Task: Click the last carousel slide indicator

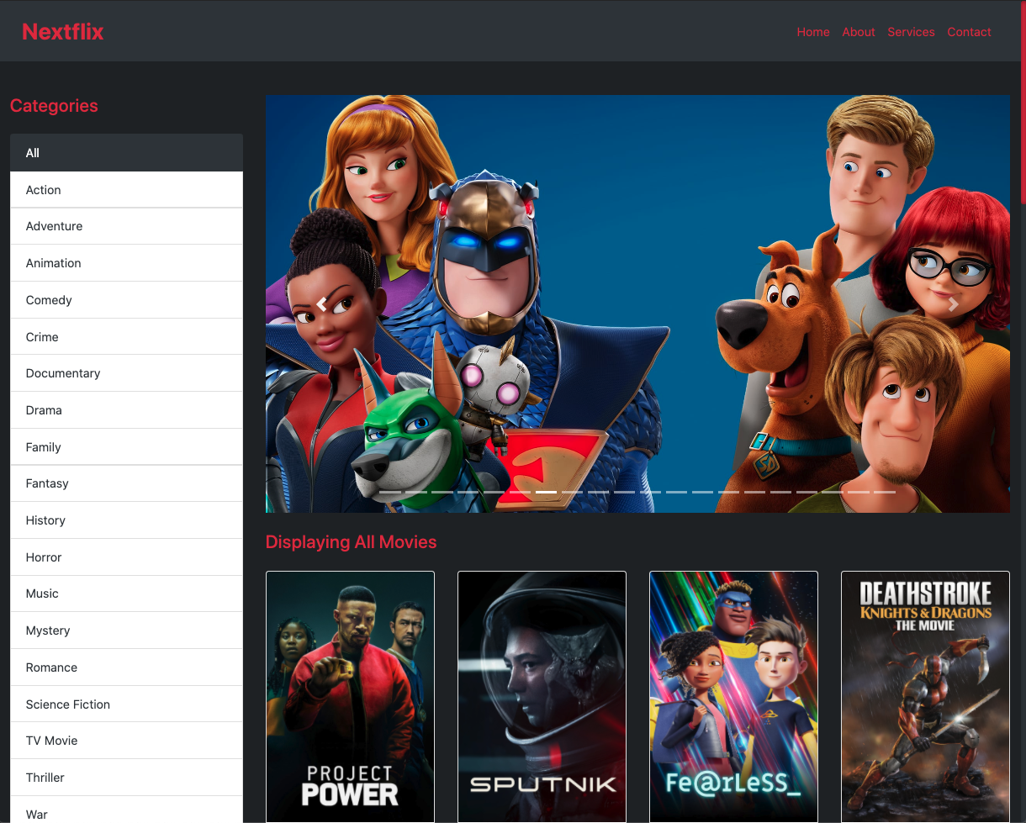Action: (x=885, y=492)
